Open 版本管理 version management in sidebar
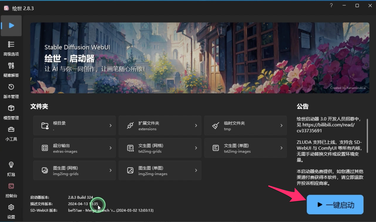This screenshot has width=376, height=222. pos(11,91)
